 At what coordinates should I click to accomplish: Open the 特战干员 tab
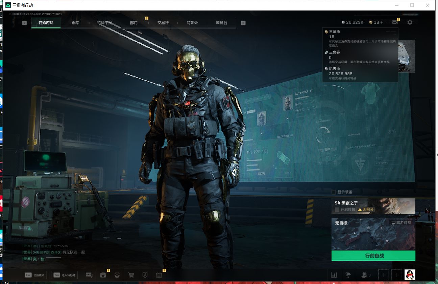104,23
